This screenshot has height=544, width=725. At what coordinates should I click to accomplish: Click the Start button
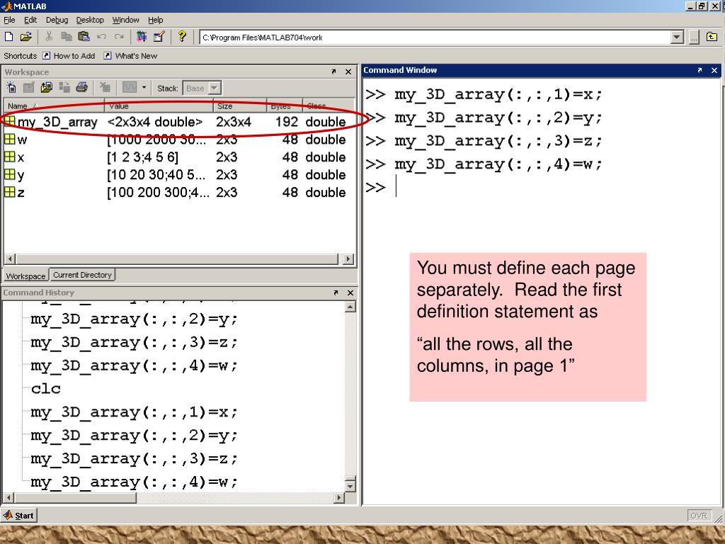(x=18, y=516)
